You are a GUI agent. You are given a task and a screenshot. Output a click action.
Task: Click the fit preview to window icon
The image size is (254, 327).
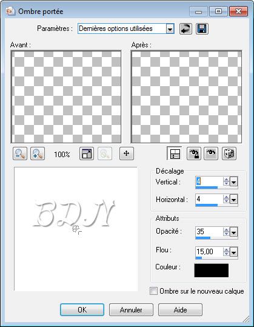pos(87,153)
